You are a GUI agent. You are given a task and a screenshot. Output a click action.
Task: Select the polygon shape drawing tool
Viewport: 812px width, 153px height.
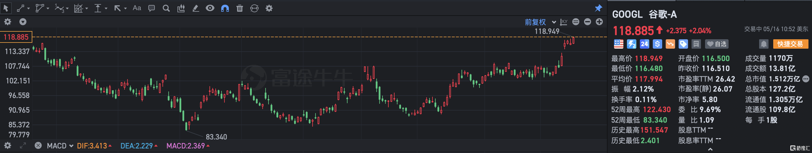[39, 8]
